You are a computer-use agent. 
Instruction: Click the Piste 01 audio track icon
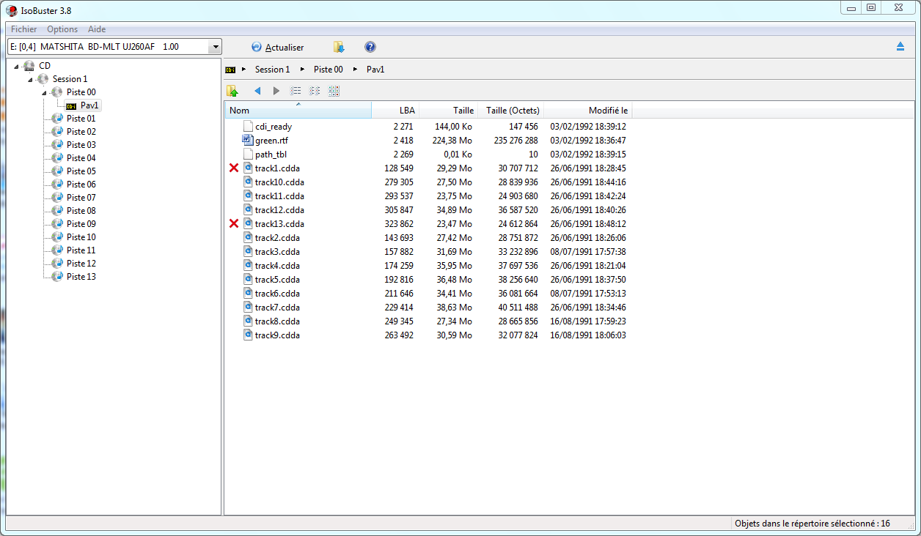click(x=57, y=119)
